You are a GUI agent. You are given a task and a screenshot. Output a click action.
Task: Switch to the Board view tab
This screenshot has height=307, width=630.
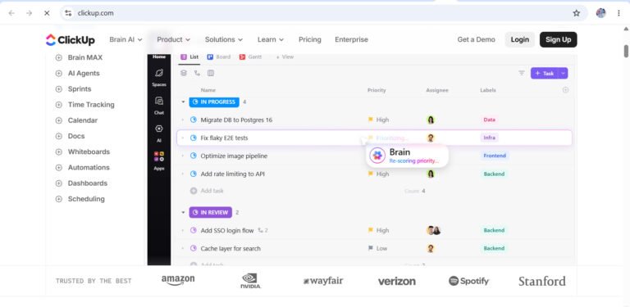tap(219, 57)
